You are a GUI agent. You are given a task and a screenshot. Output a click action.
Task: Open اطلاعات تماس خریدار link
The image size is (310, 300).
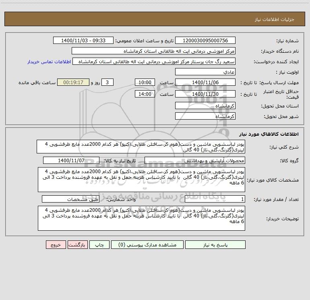click(49, 62)
